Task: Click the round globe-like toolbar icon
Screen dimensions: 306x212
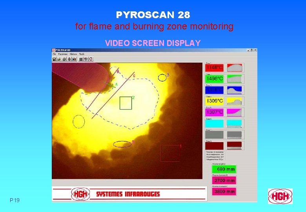Action: [86, 59]
